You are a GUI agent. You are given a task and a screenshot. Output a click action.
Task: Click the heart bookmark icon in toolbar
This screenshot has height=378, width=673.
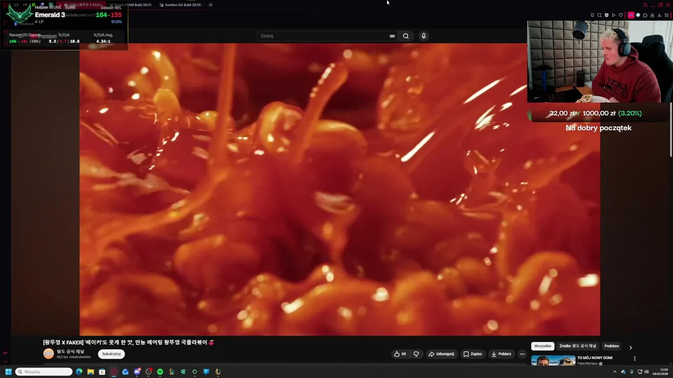tap(621, 15)
